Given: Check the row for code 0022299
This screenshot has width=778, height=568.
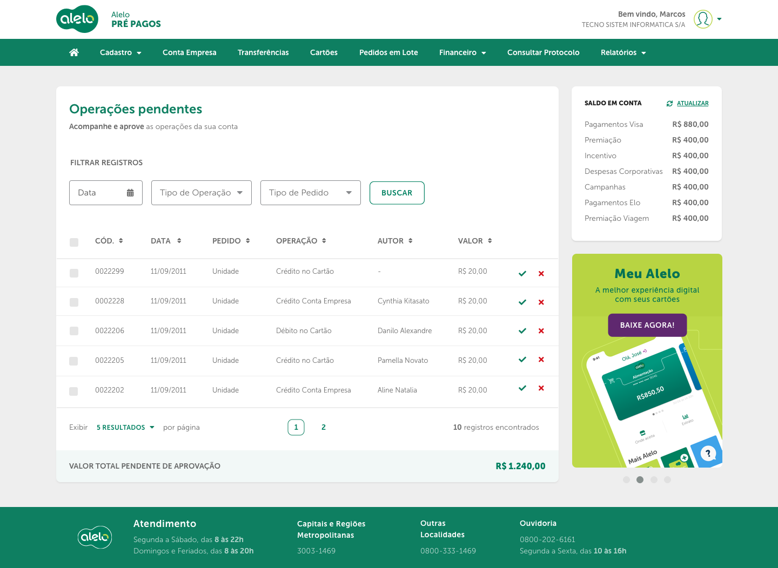Looking at the screenshot, I should click(x=74, y=273).
